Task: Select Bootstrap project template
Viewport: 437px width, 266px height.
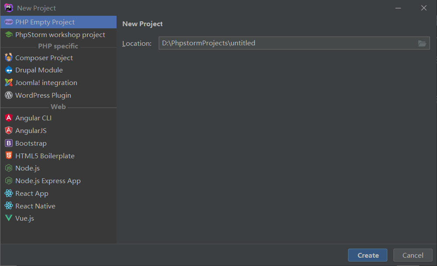Action: (58, 143)
